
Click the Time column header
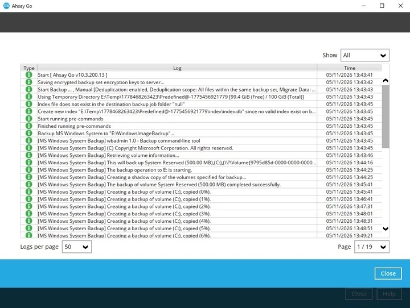coord(349,68)
